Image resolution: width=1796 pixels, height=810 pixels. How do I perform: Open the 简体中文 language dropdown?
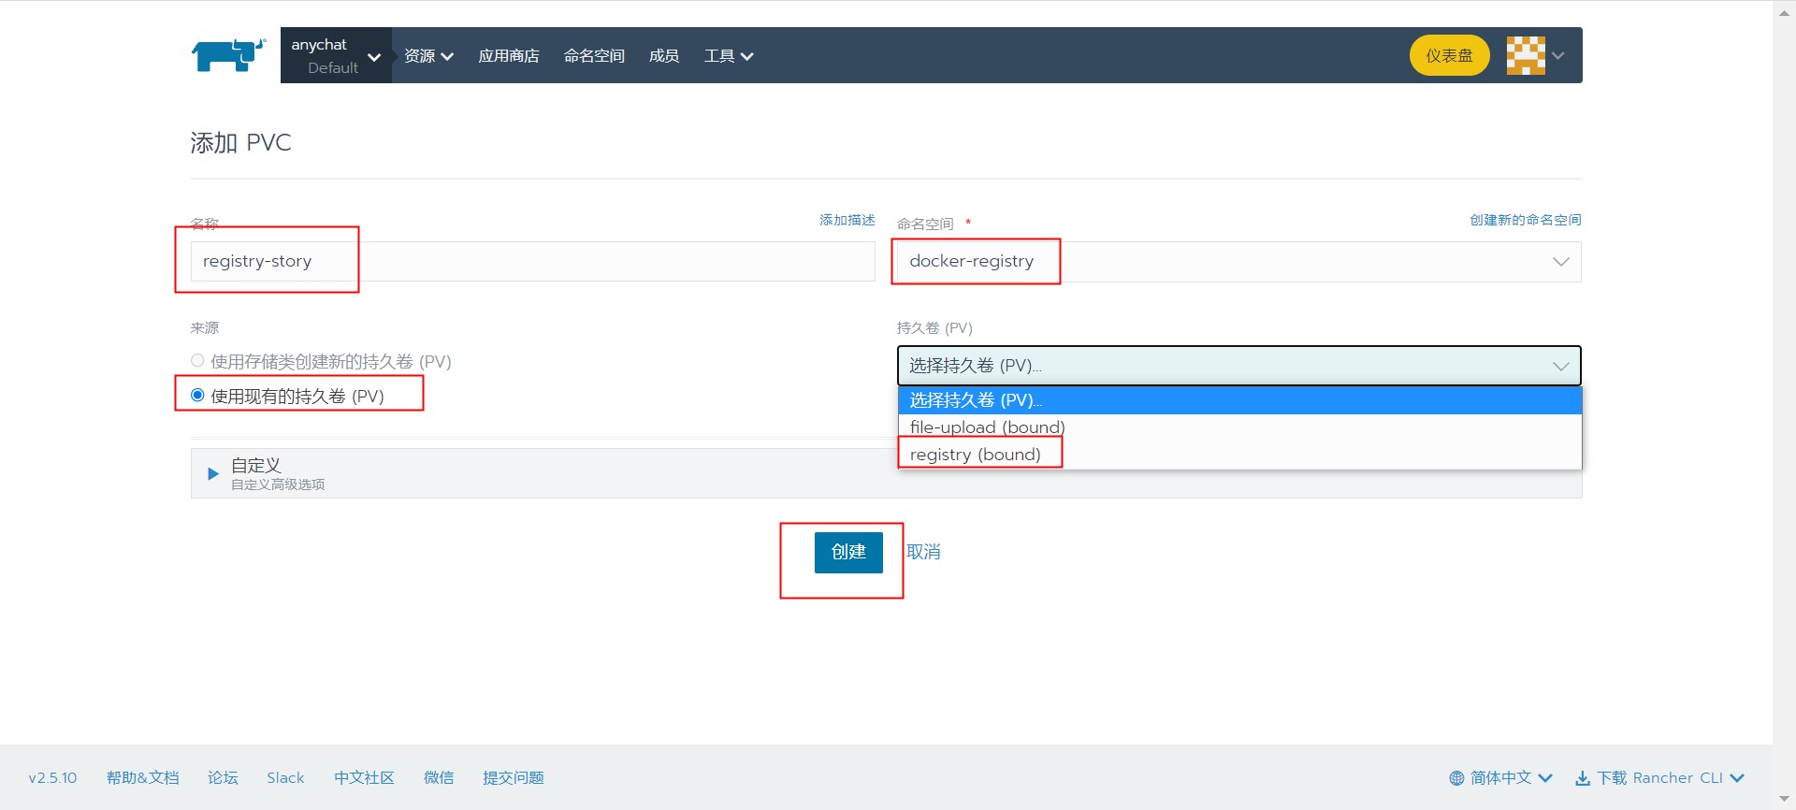click(x=1501, y=778)
